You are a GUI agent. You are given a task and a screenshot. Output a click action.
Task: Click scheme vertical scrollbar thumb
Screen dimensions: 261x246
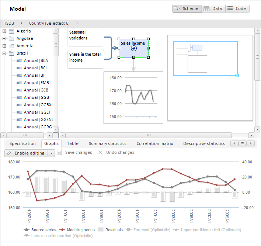coord(257,57)
